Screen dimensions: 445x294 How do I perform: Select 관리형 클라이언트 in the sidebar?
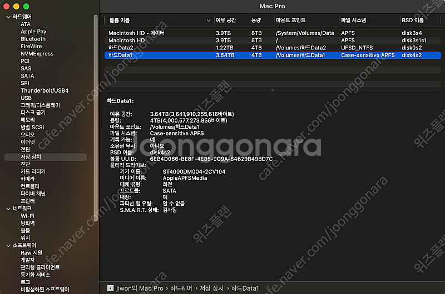tap(40, 267)
